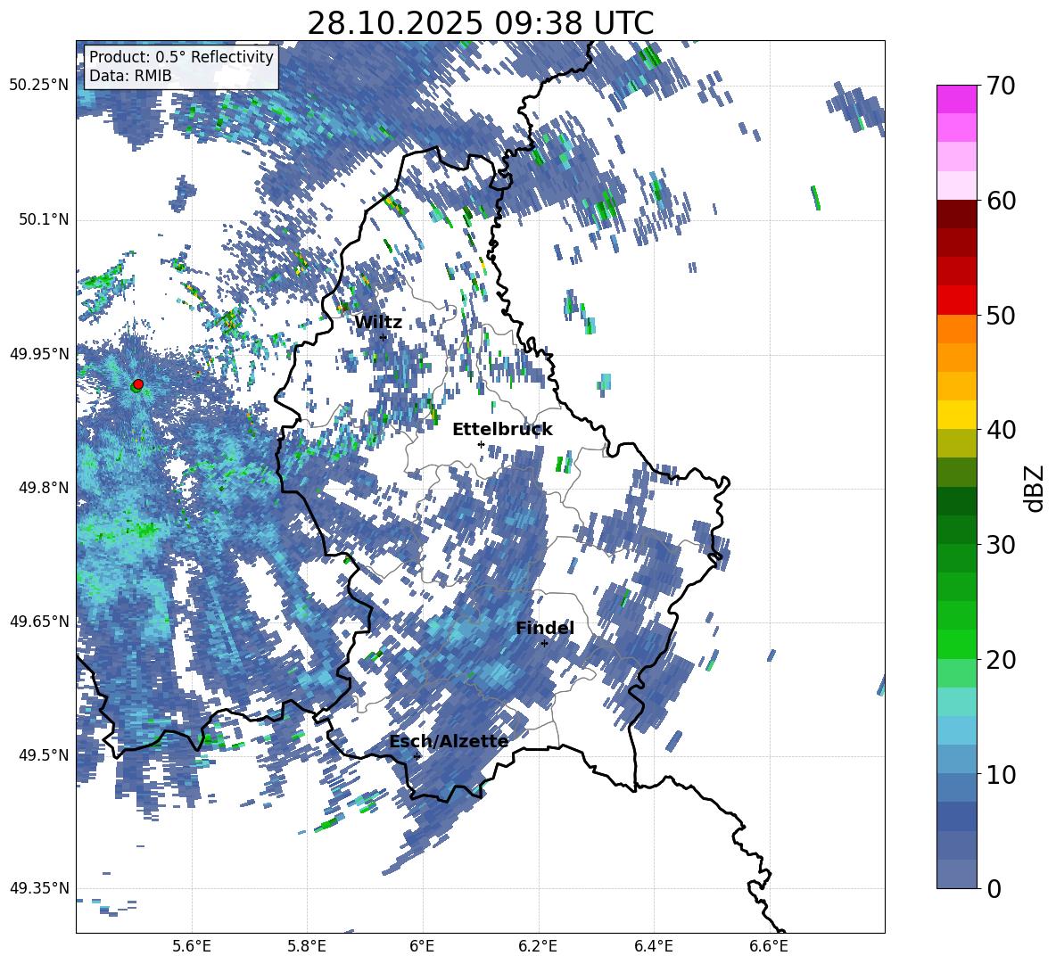
Task: Click the Esch/Alzette city label
Action: coord(449,742)
